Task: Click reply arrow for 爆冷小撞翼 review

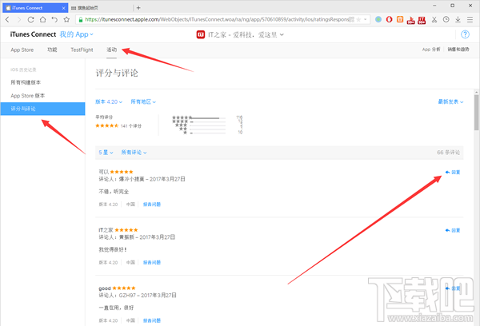Action: click(453, 172)
